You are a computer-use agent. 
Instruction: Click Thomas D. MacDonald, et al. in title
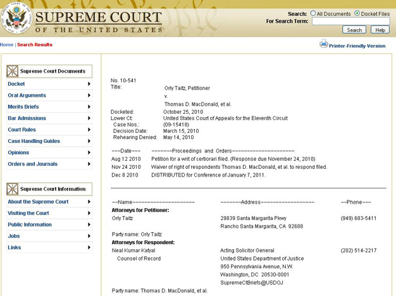(198, 104)
